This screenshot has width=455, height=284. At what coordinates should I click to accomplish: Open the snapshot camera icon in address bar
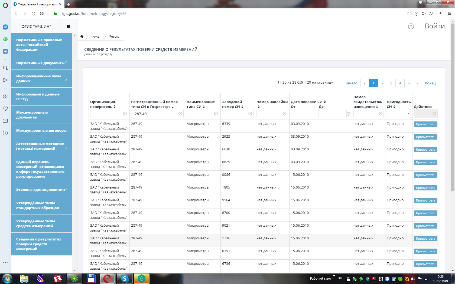tap(409, 14)
